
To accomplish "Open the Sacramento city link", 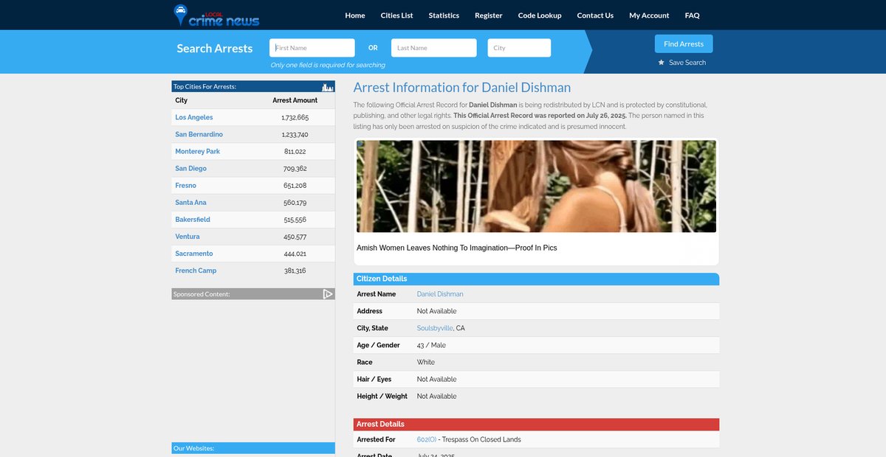I will 195,253.
